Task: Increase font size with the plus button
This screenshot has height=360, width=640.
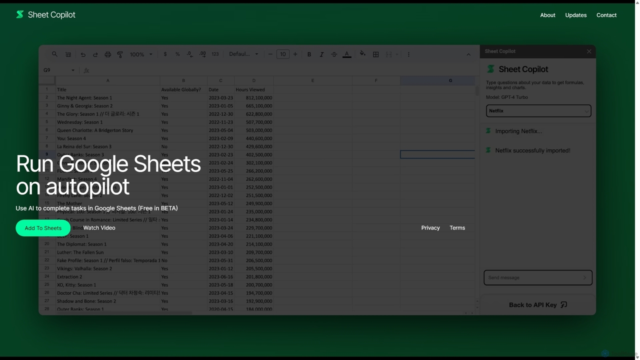Action: 295,54
